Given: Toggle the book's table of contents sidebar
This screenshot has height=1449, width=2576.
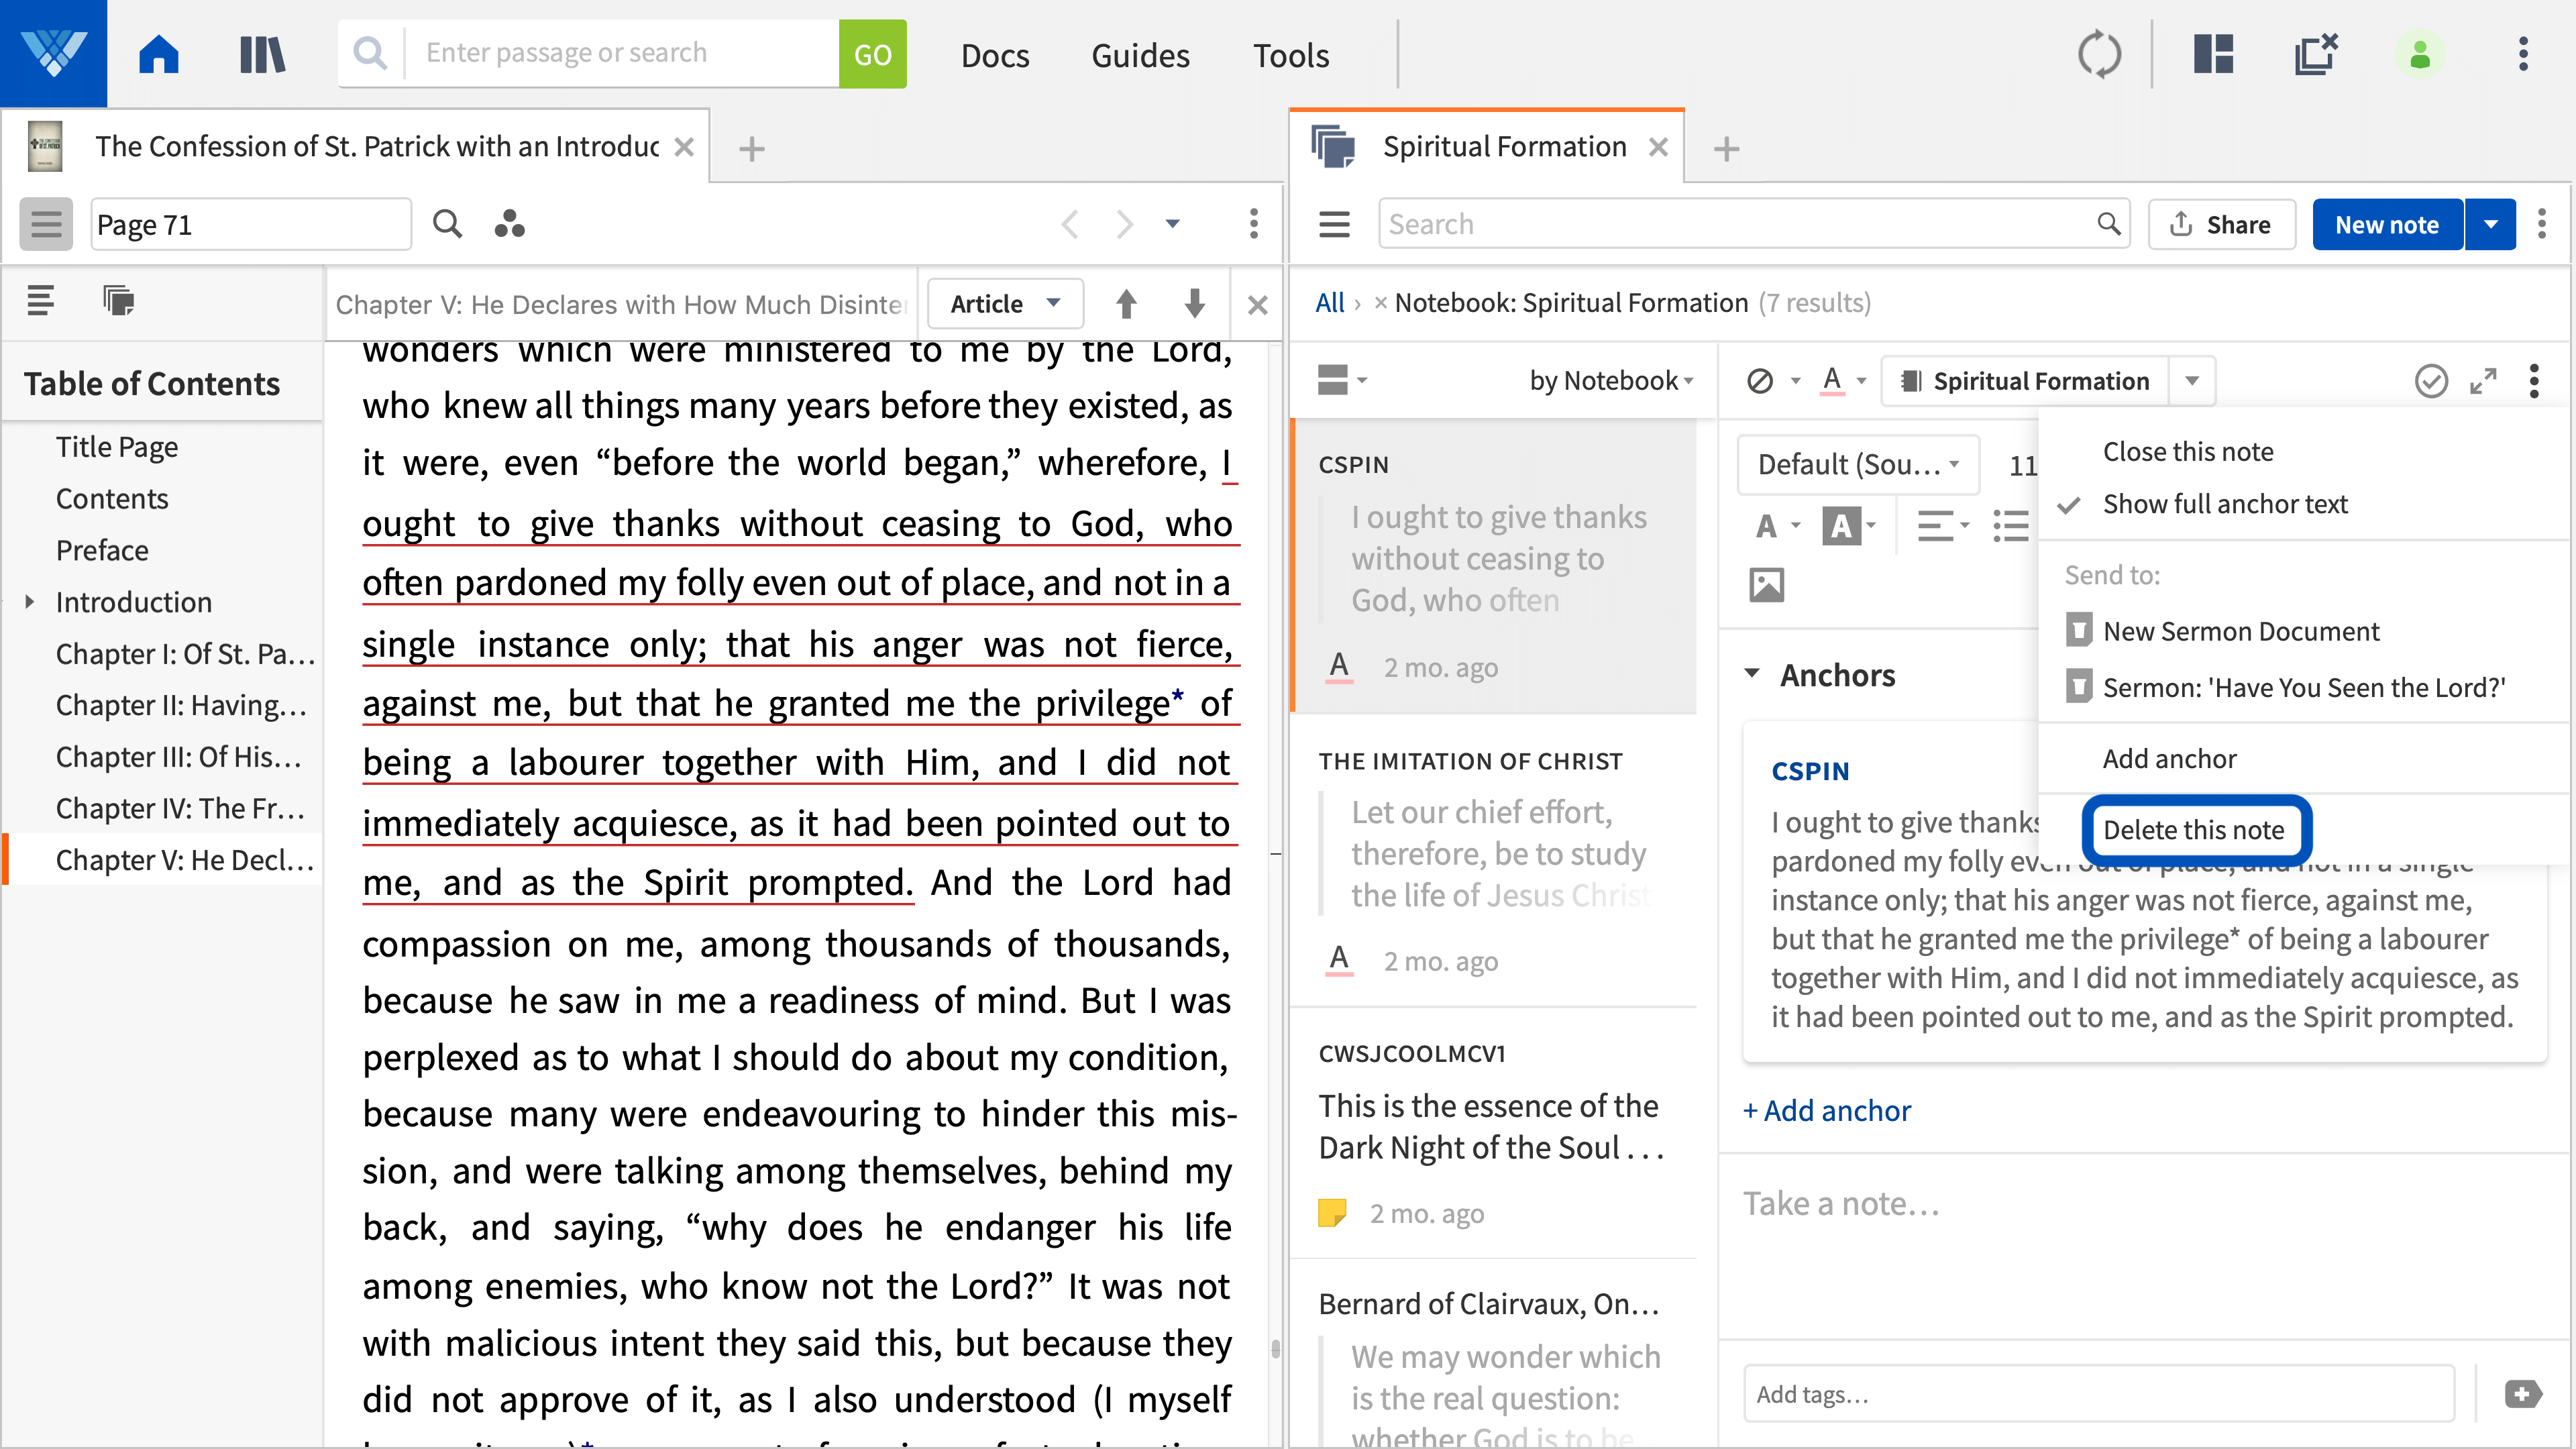Looking at the screenshot, I should pos(46,224).
